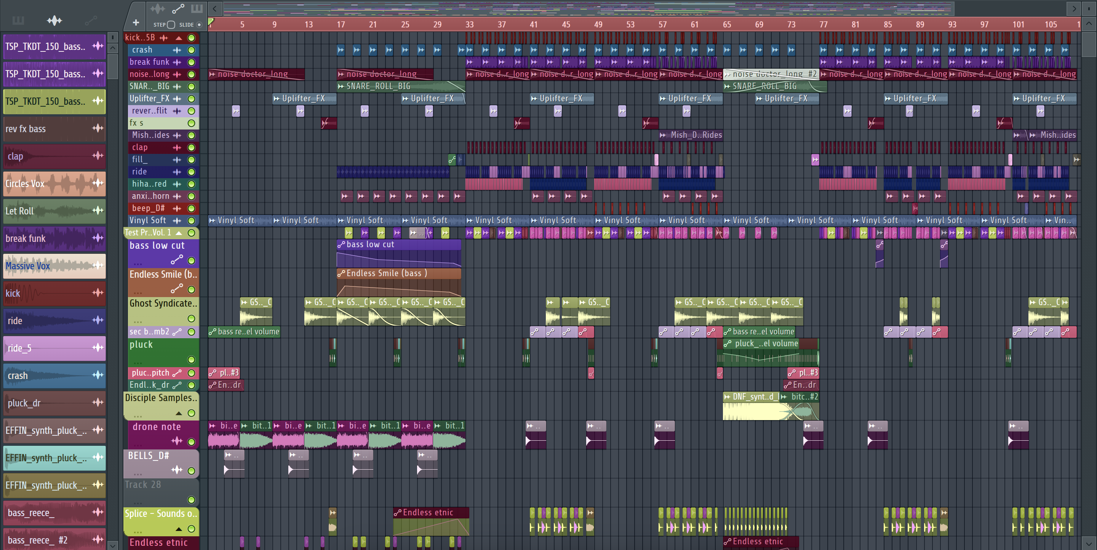Click waveform icon on drone note track
Viewport: 1097px width, 550px height.
(177, 441)
